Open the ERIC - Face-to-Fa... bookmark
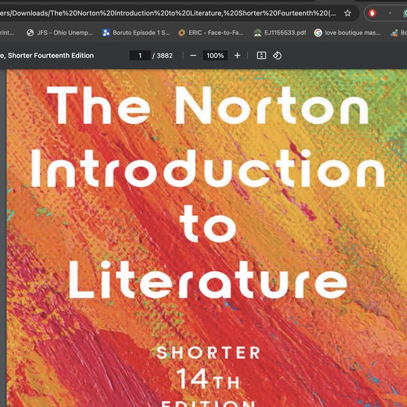Viewport: 407px width, 407px height. (x=211, y=33)
